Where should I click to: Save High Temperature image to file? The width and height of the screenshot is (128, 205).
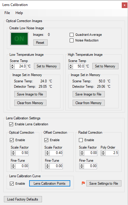pos(89,94)
